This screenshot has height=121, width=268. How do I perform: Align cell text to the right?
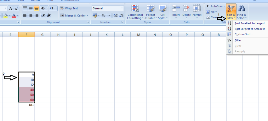(36, 15)
